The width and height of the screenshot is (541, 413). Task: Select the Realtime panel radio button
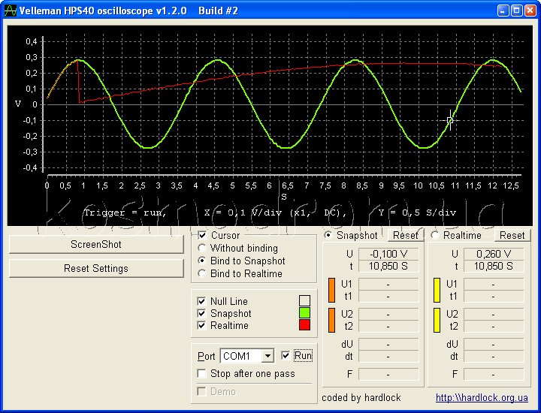point(435,236)
